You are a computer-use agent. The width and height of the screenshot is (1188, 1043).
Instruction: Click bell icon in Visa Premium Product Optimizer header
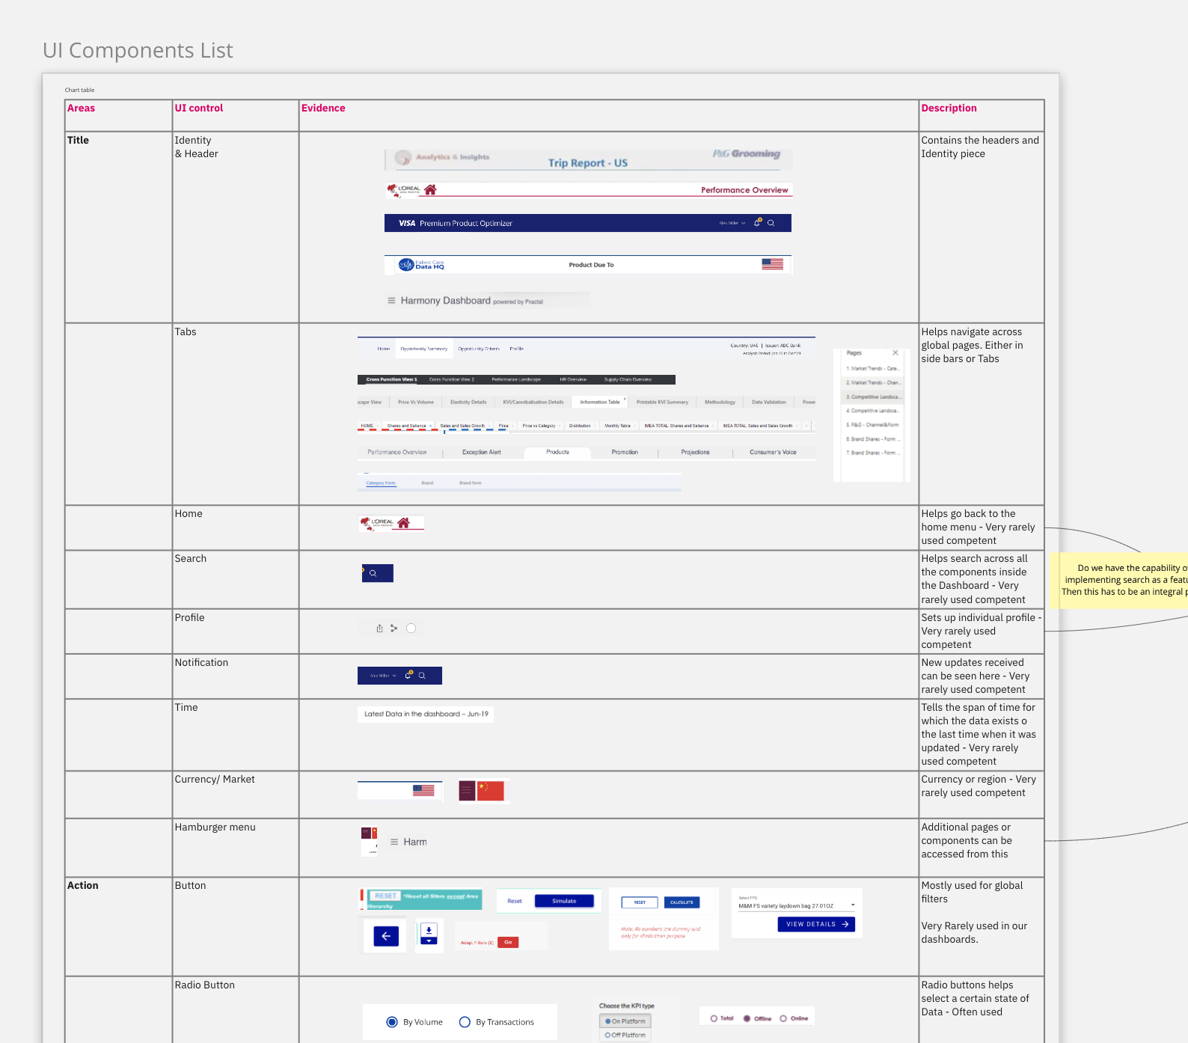coord(757,223)
